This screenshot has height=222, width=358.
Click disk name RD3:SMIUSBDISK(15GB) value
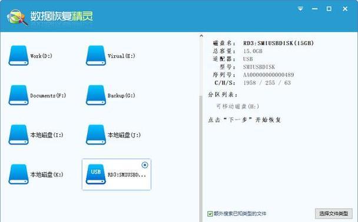279,43
